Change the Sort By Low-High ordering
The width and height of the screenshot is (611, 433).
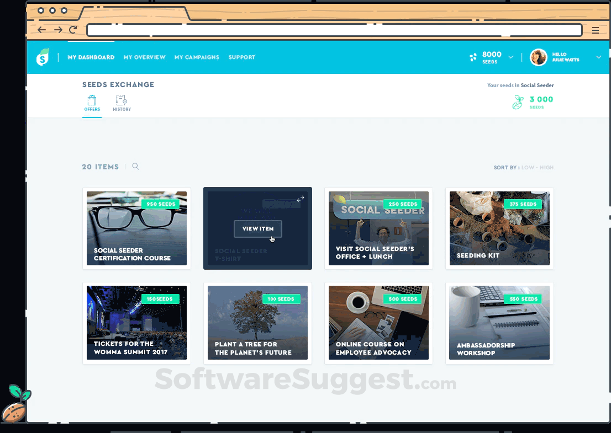pos(536,167)
